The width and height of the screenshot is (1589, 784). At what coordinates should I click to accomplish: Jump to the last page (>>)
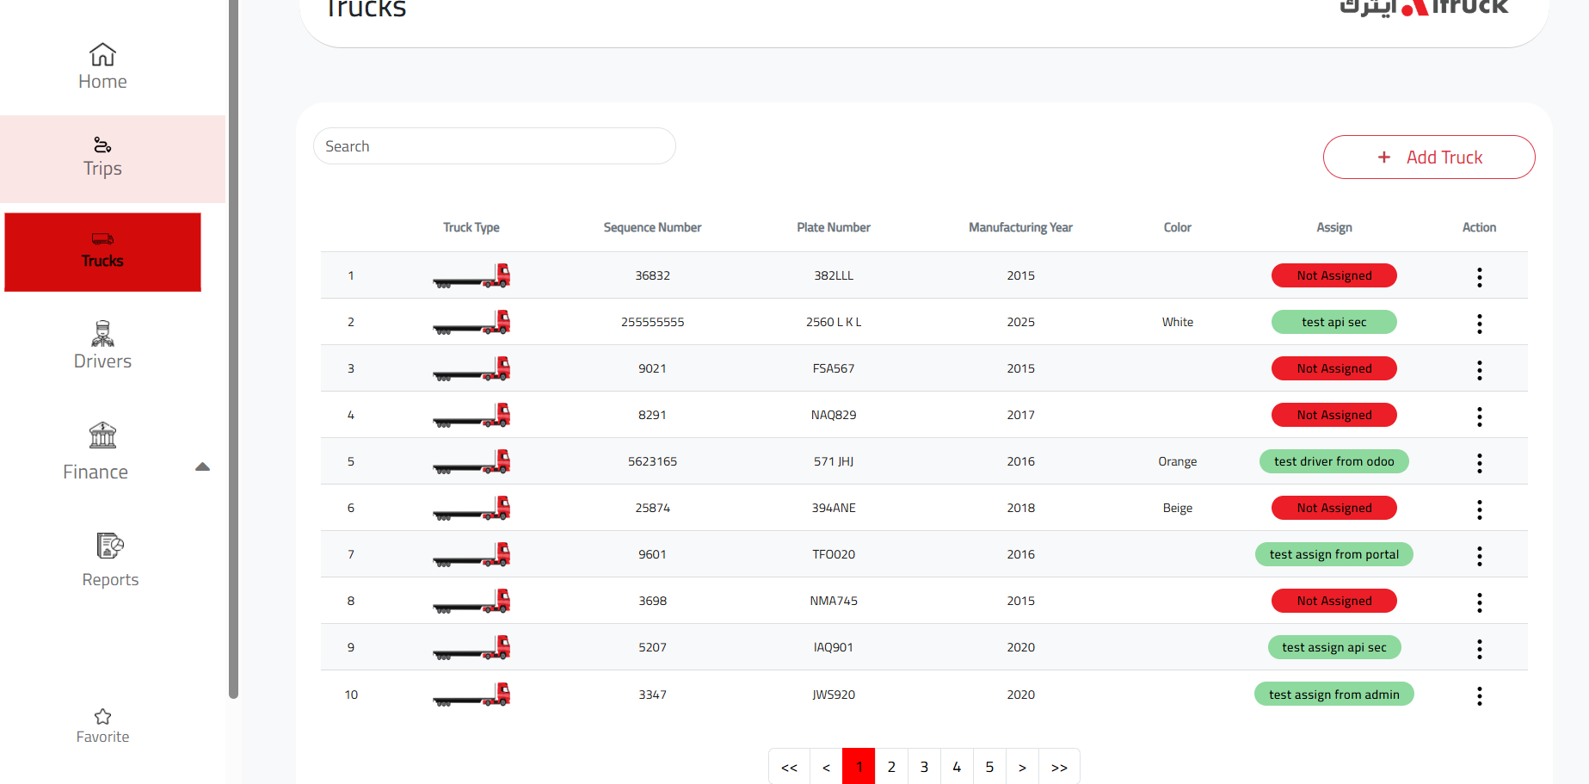[x=1059, y=766]
